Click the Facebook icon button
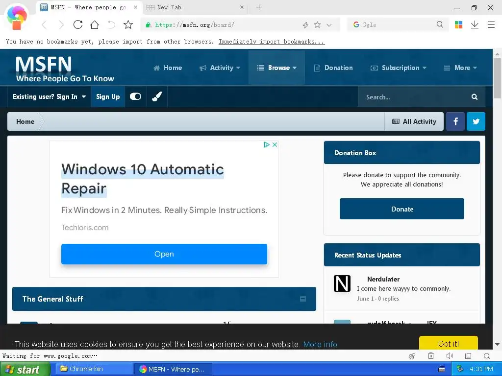Image resolution: width=502 pixels, height=376 pixels. [x=455, y=121]
